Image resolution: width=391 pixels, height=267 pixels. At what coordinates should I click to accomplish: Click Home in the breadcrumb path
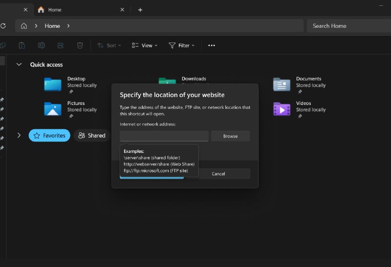(x=52, y=26)
